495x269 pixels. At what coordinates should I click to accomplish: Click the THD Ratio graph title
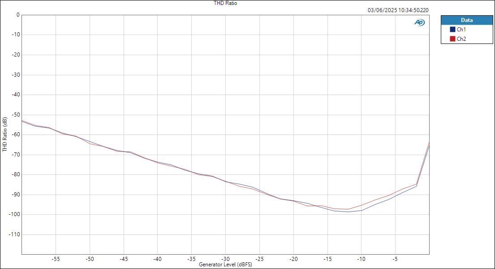(x=225, y=3)
